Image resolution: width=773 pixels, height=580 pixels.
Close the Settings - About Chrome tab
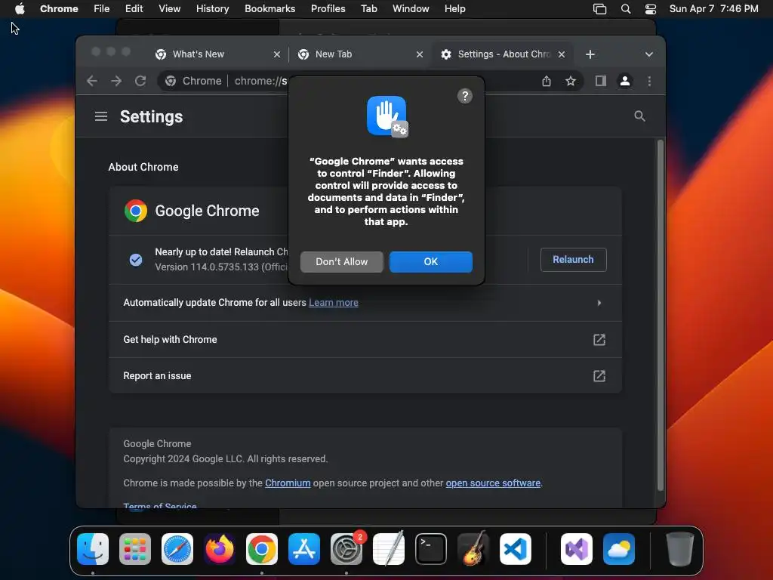pos(562,54)
